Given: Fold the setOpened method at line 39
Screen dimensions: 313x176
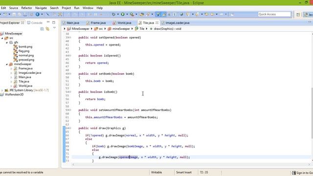Looking at the screenshot, I should click(70, 38).
